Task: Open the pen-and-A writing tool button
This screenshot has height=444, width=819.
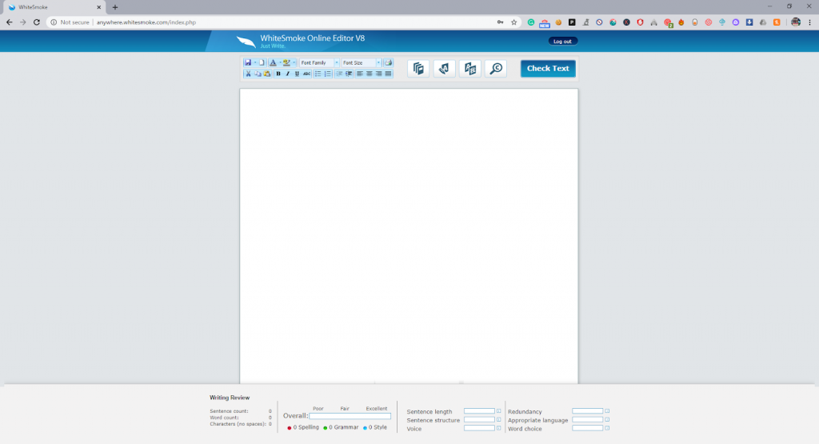Action: (444, 69)
